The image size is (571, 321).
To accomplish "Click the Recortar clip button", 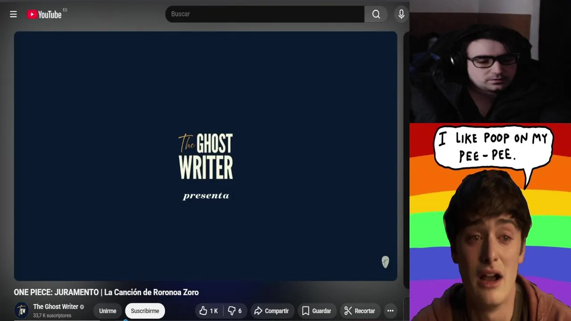I will [x=360, y=311].
